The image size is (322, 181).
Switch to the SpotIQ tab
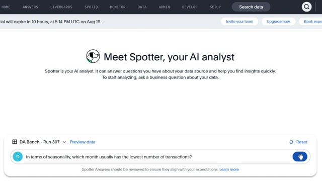click(x=91, y=7)
